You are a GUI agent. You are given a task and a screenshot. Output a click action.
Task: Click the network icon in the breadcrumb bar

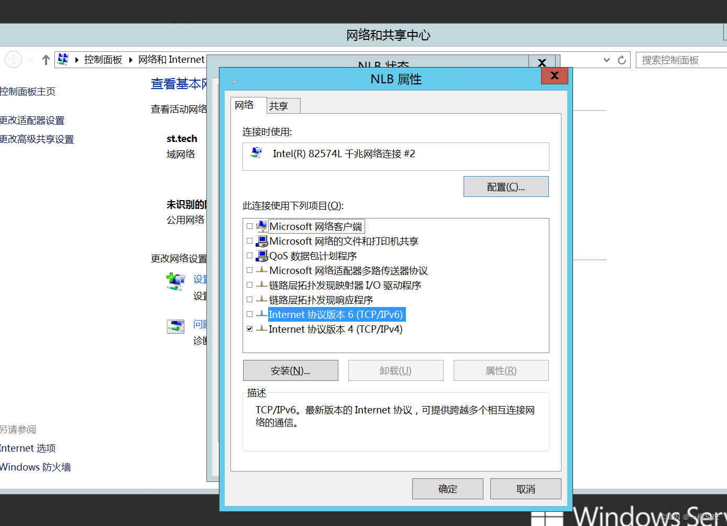[64, 59]
